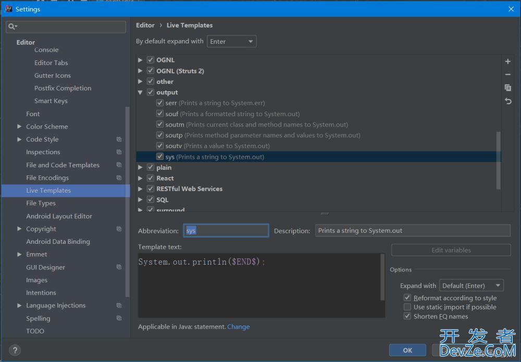Uncheck the OGNL template group checkbox
This screenshot has width=521, height=362.
click(151, 60)
